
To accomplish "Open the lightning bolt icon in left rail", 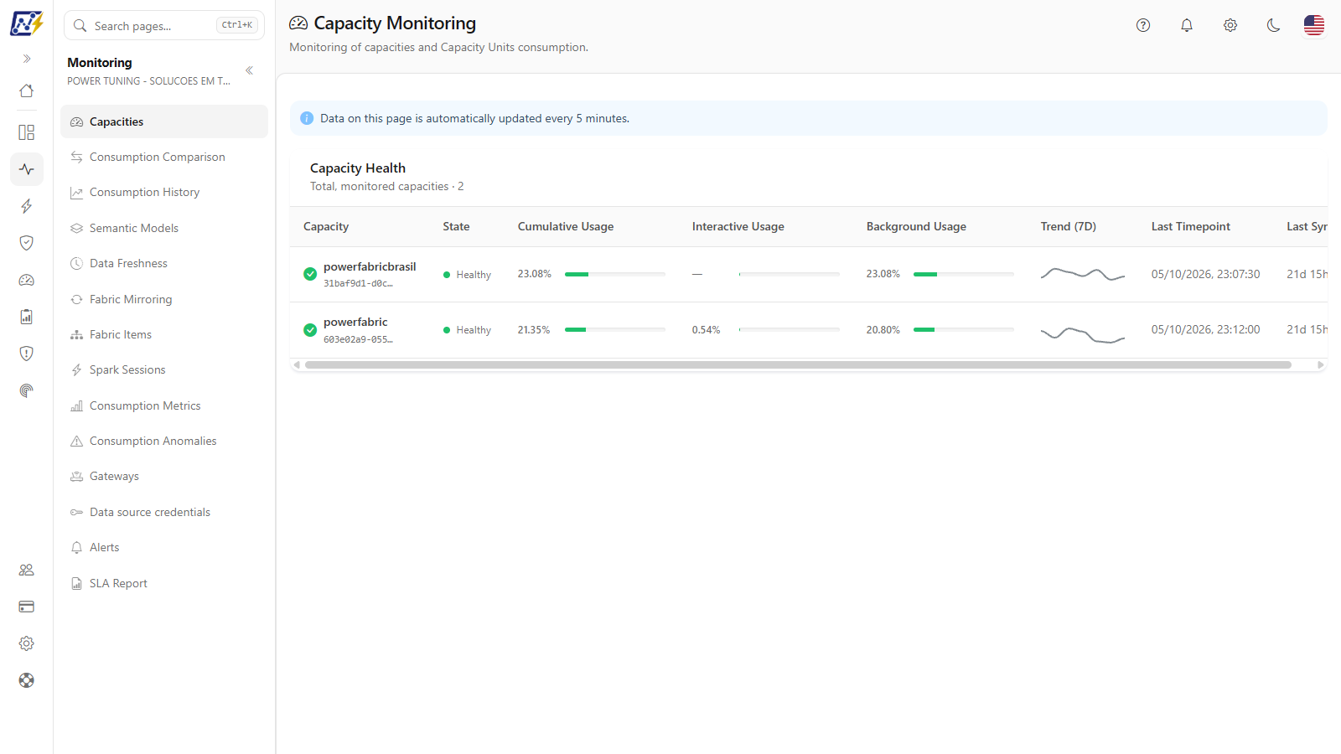I will point(27,206).
